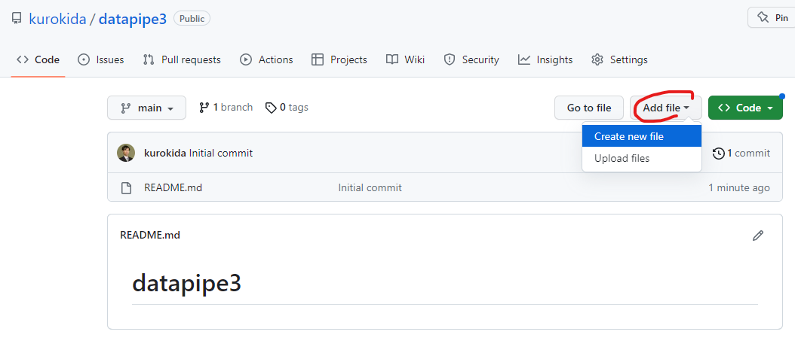Click the README.md file icon in list

pos(127,187)
